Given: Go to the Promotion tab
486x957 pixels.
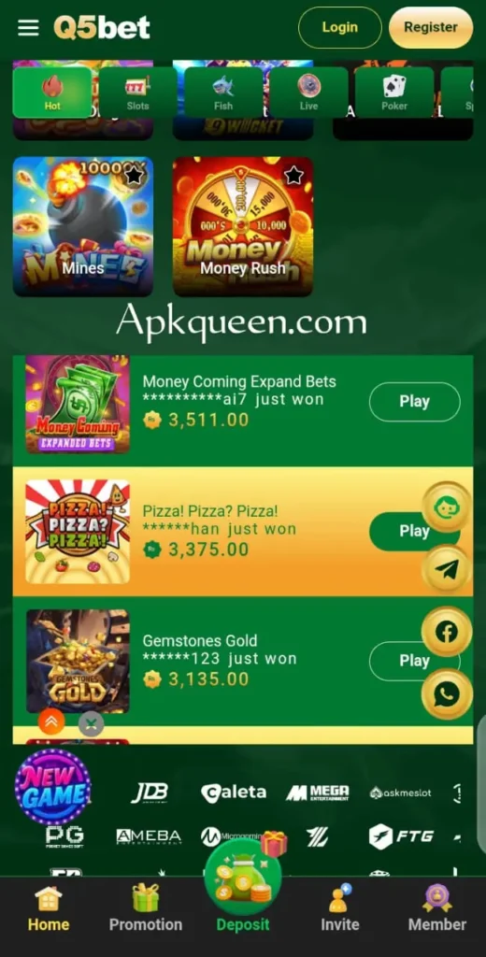Looking at the screenshot, I should [145, 907].
